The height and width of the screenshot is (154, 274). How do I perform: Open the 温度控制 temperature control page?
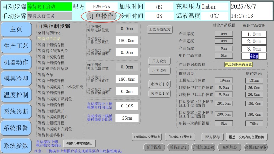point(16,95)
